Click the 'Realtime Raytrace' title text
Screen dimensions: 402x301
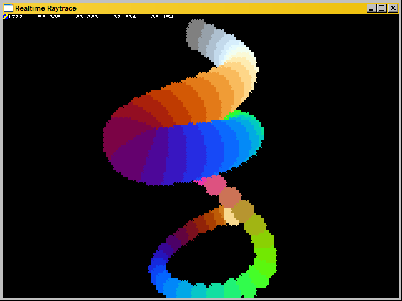pyautogui.click(x=46, y=8)
